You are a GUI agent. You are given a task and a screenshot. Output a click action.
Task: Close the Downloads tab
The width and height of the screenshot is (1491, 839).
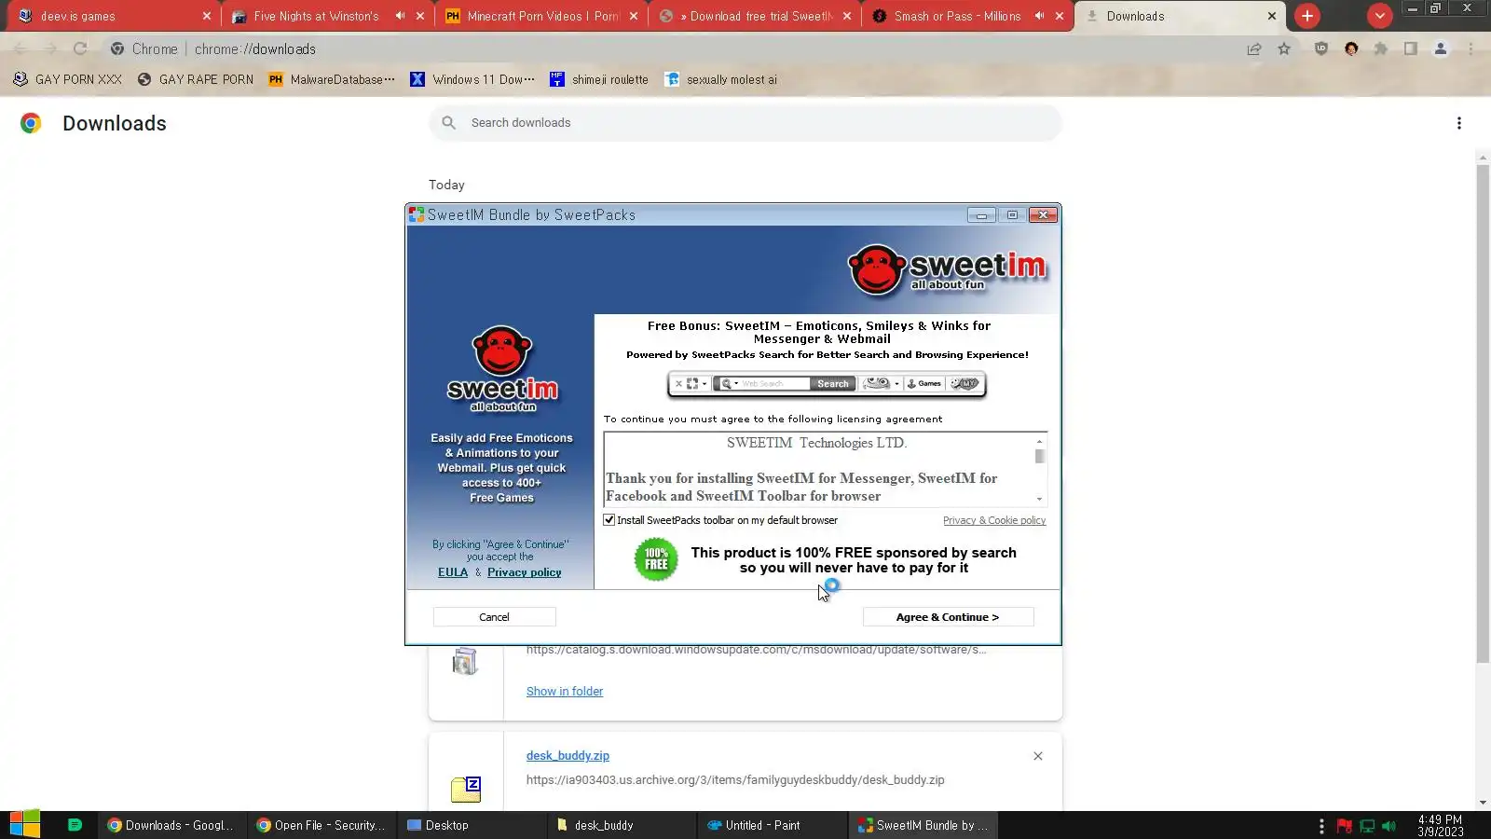click(1272, 16)
